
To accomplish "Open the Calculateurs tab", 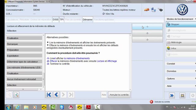I will point(12,20).
